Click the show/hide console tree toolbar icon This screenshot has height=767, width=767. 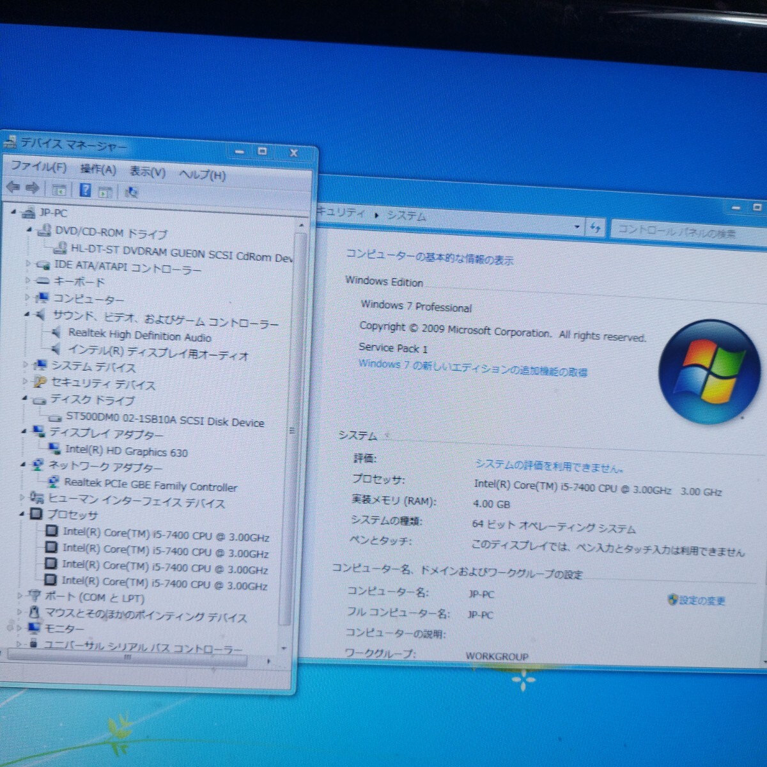click(59, 189)
